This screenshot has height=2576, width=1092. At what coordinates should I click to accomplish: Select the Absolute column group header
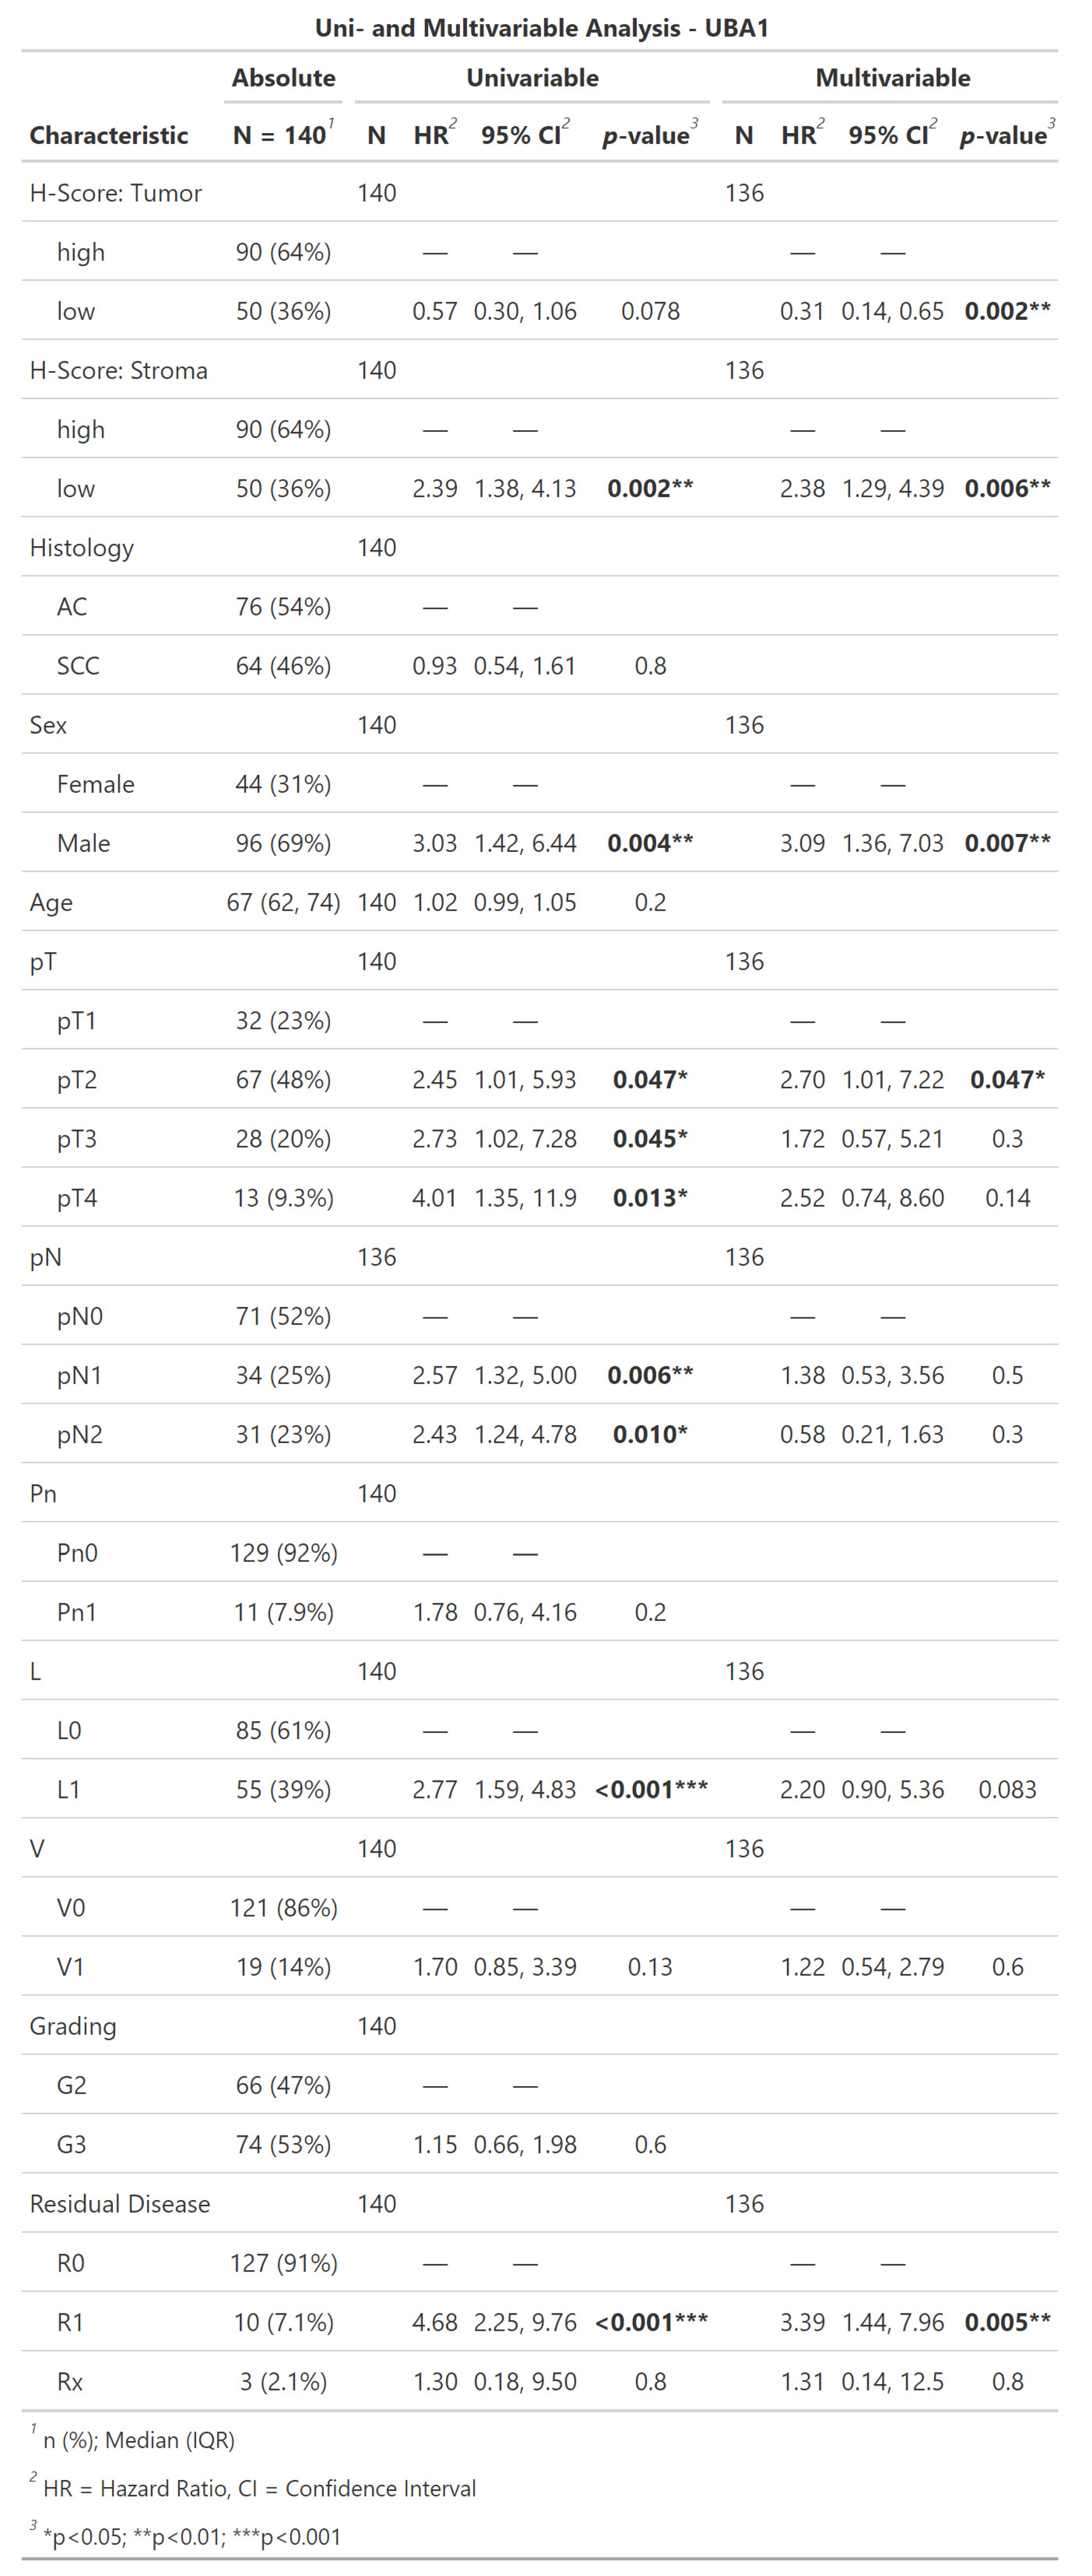pyautogui.click(x=283, y=78)
